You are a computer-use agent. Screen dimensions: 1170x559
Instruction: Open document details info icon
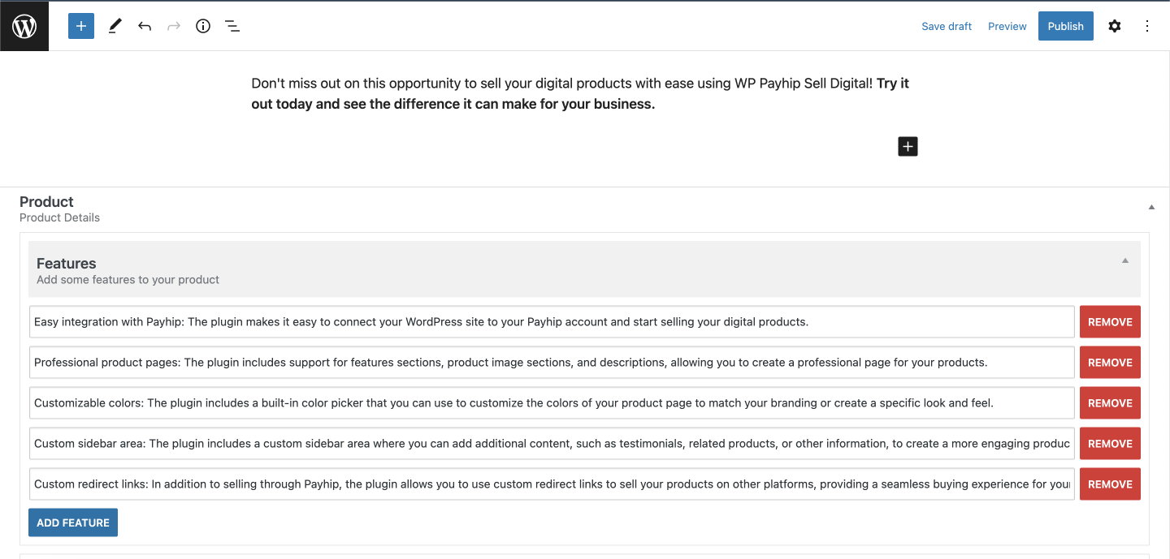click(203, 26)
